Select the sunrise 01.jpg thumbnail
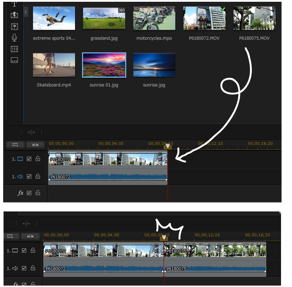Screen dimensions: 292x287 point(104,65)
